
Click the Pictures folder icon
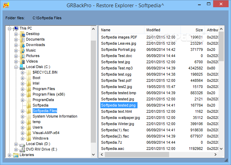coord(22,56)
